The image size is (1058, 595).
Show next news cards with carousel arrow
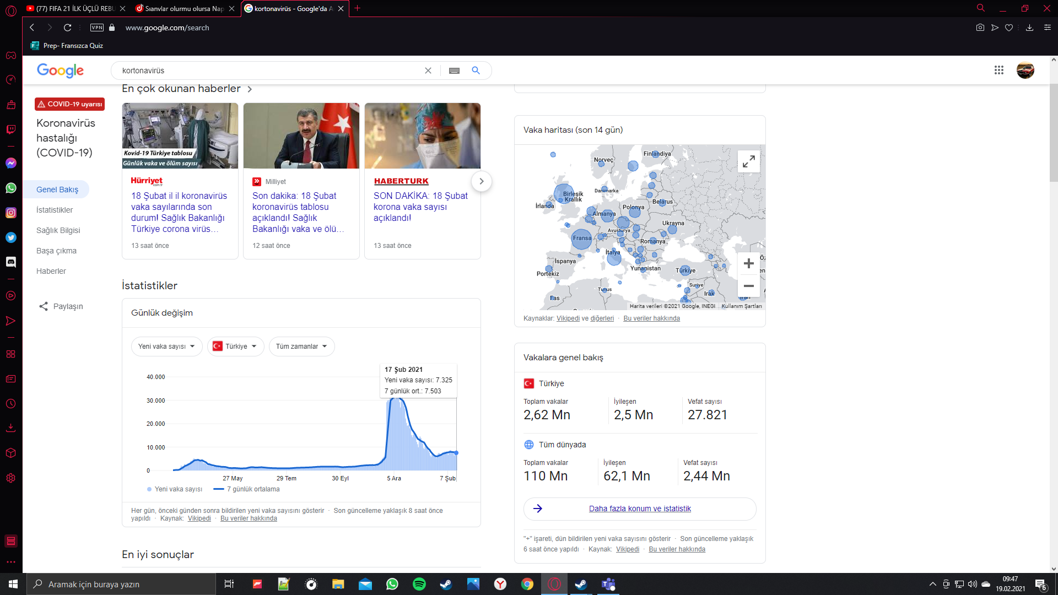coord(481,181)
